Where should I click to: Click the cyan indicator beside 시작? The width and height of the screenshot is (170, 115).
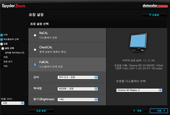(x=1, y=35)
